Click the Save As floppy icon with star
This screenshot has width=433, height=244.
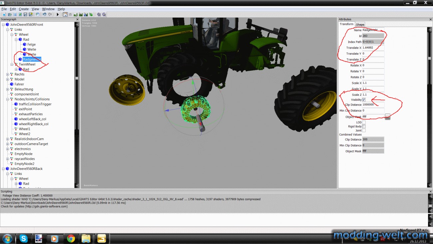tap(31, 14)
